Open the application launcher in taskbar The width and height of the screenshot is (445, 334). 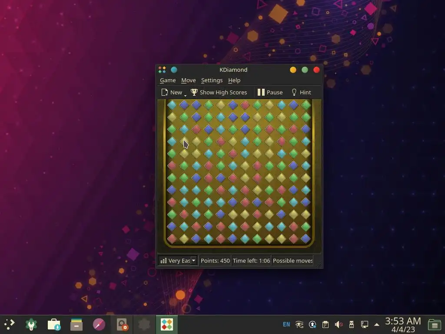click(10, 324)
